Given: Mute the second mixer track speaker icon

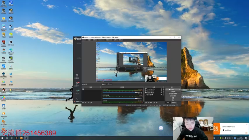Looking at the screenshot, I should pos(139,98).
